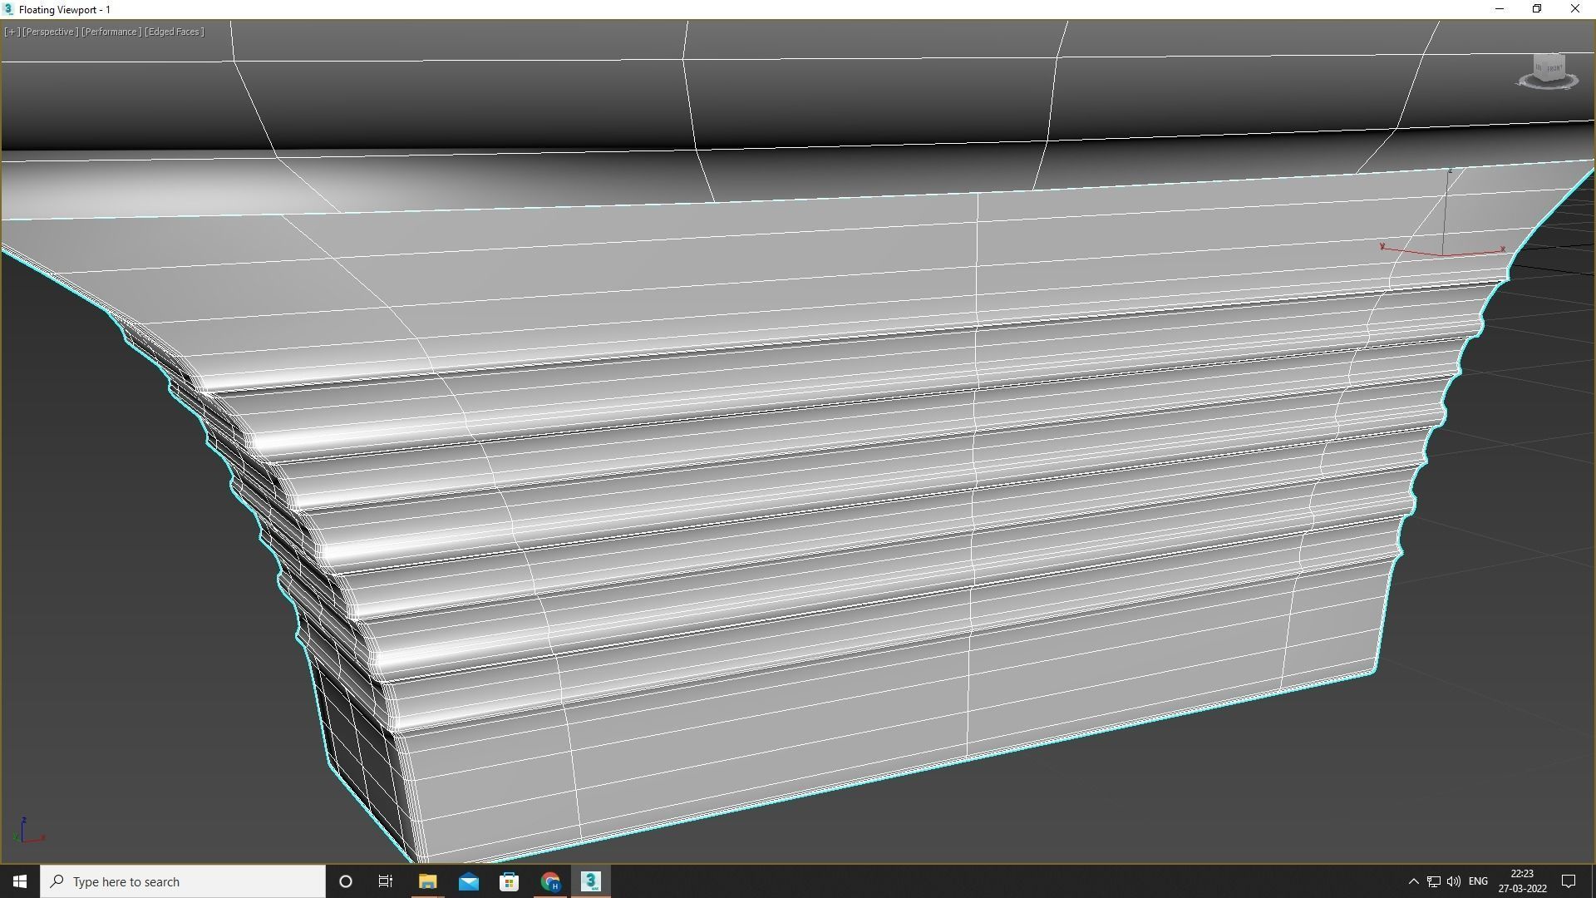
Task: Click the ENG language indicator
Action: pos(1478,881)
